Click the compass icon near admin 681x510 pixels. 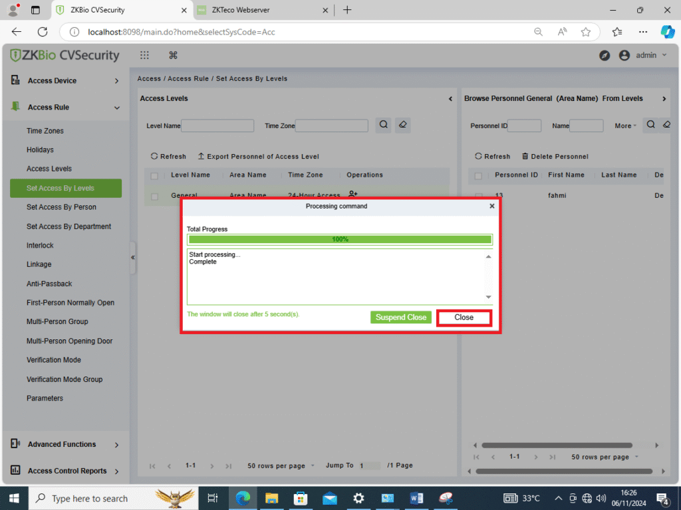(605, 56)
